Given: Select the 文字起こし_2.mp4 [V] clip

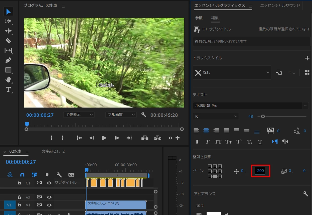Looking at the screenshot, I should pyautogui.click(x=116, y=205).
